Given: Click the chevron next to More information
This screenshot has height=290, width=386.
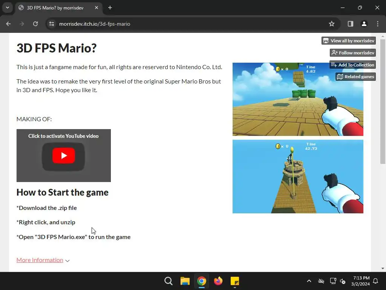Looking at the screenshot, I should point(67,261).
